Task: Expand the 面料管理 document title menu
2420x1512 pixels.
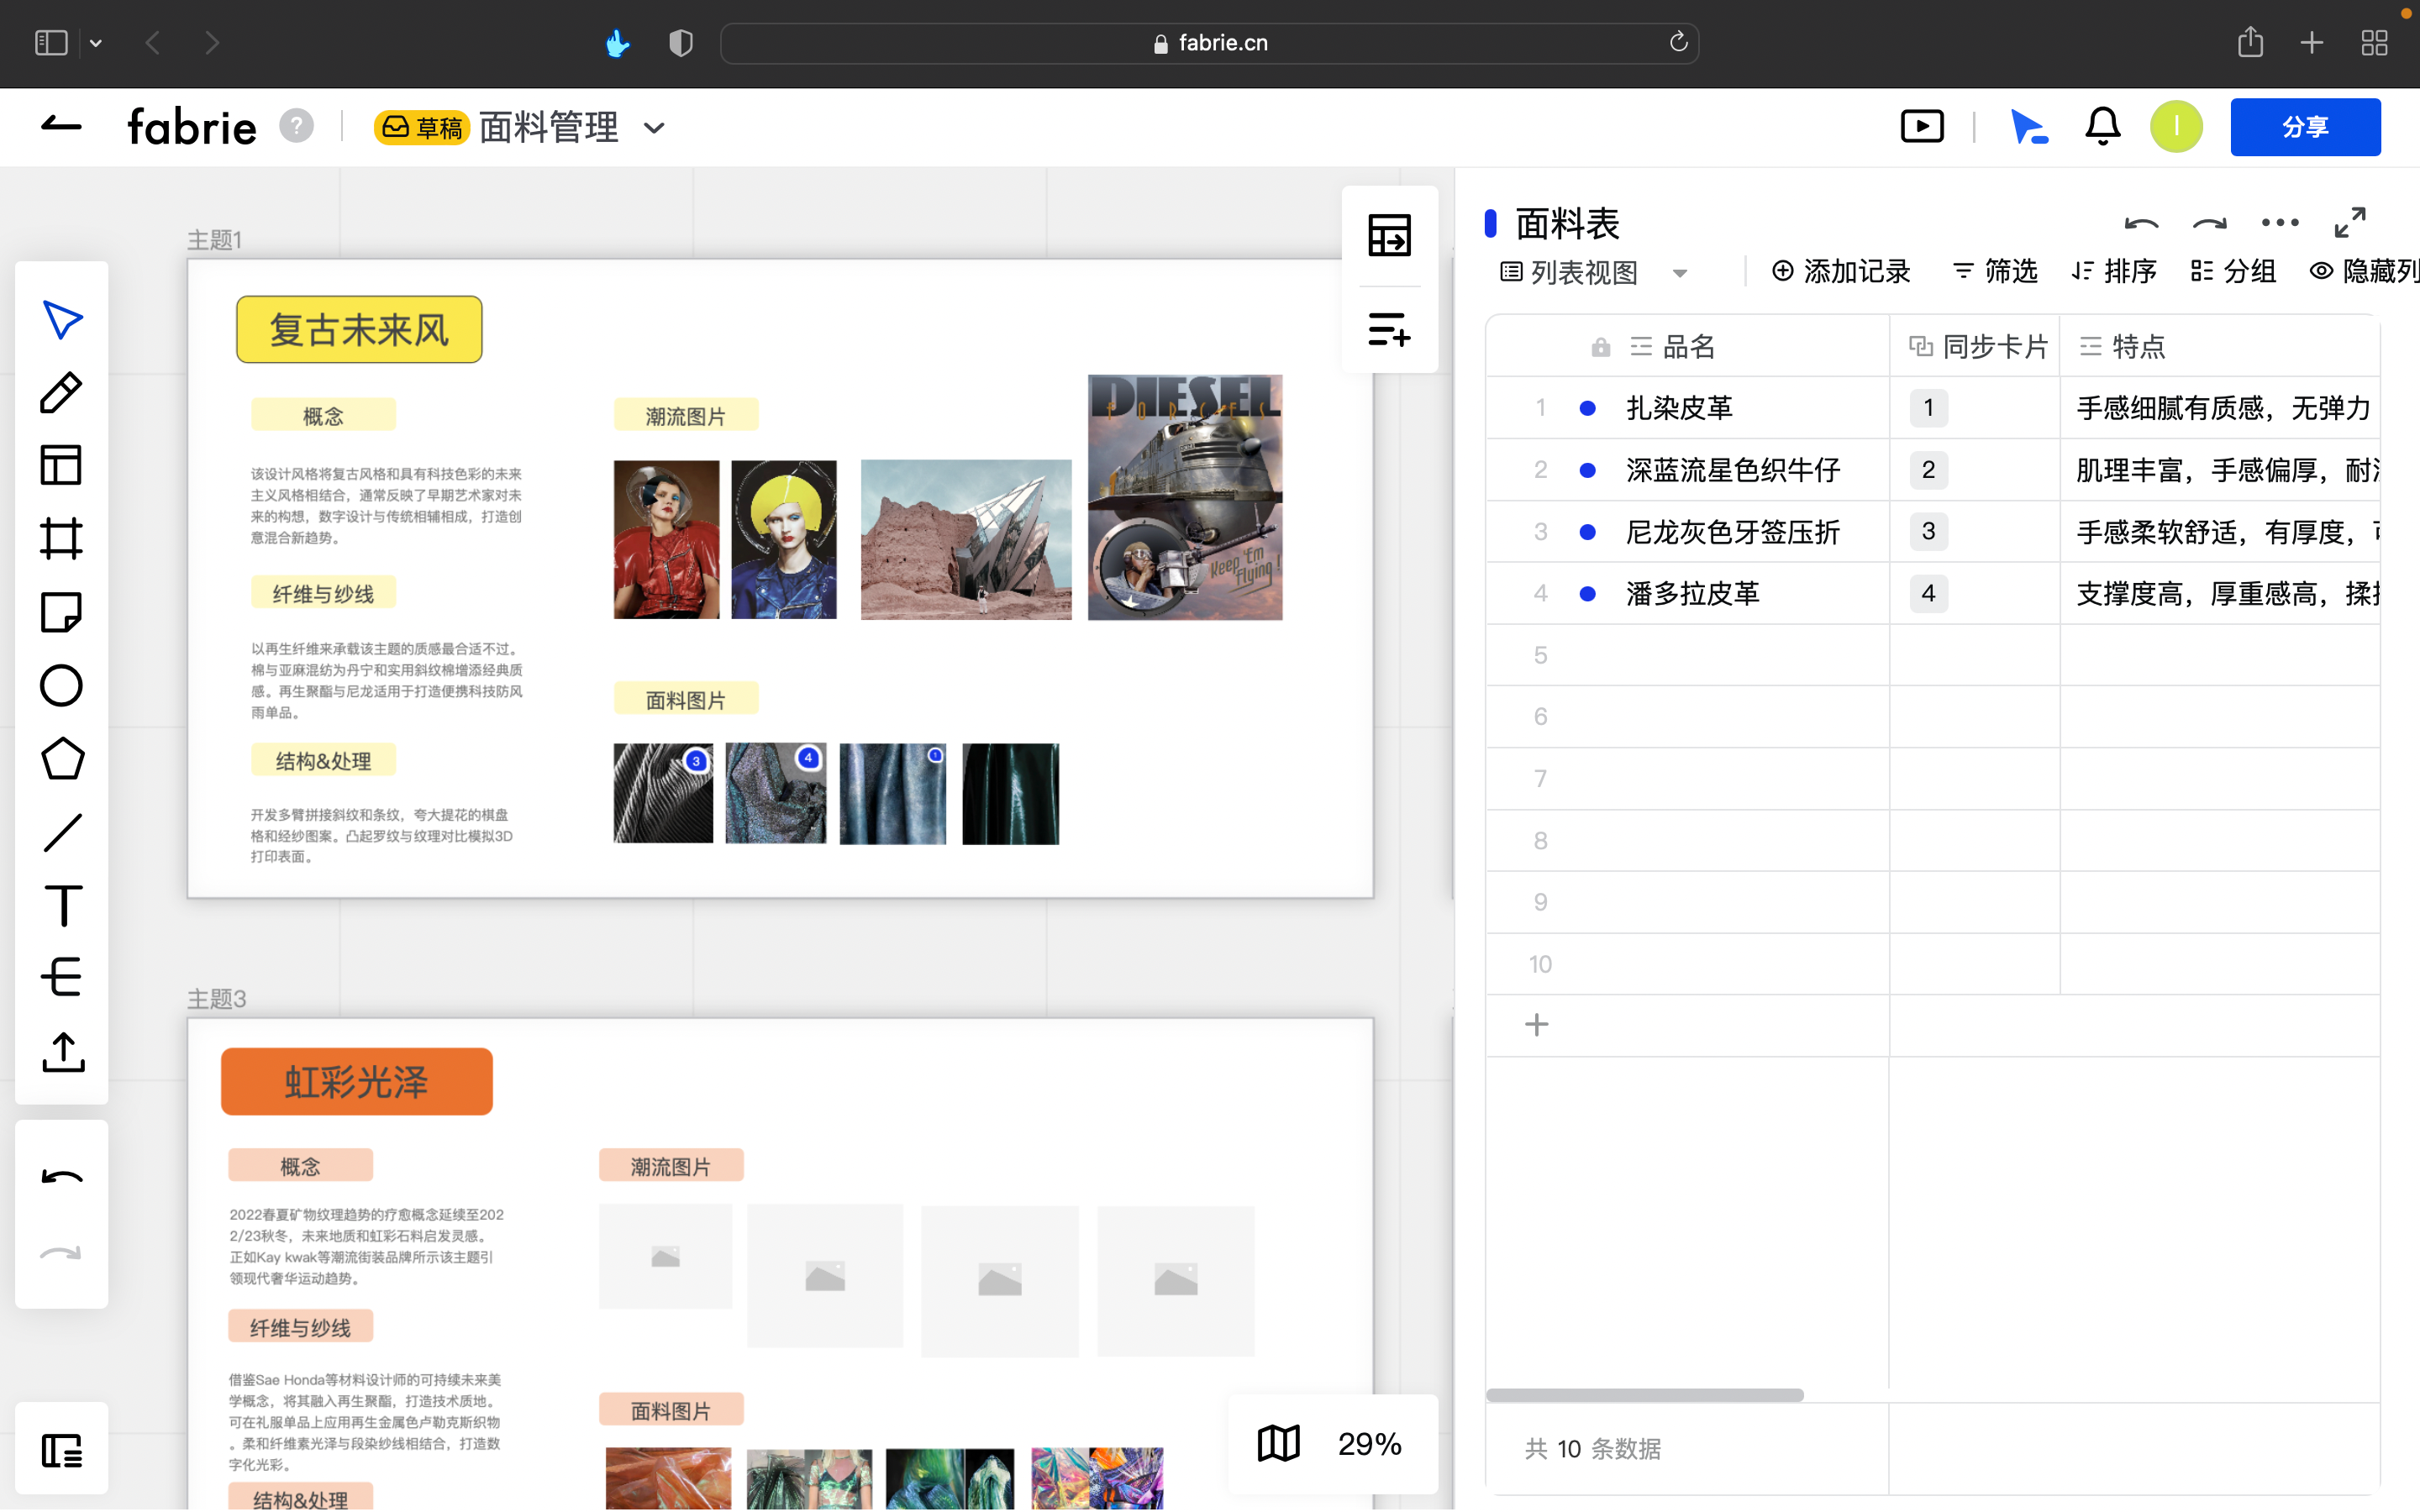Action: pyautogui.click(x=655, y=128)
